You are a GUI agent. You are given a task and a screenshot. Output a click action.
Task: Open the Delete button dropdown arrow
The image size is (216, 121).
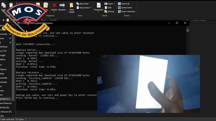pyautogui.click(x=54, y=12)
